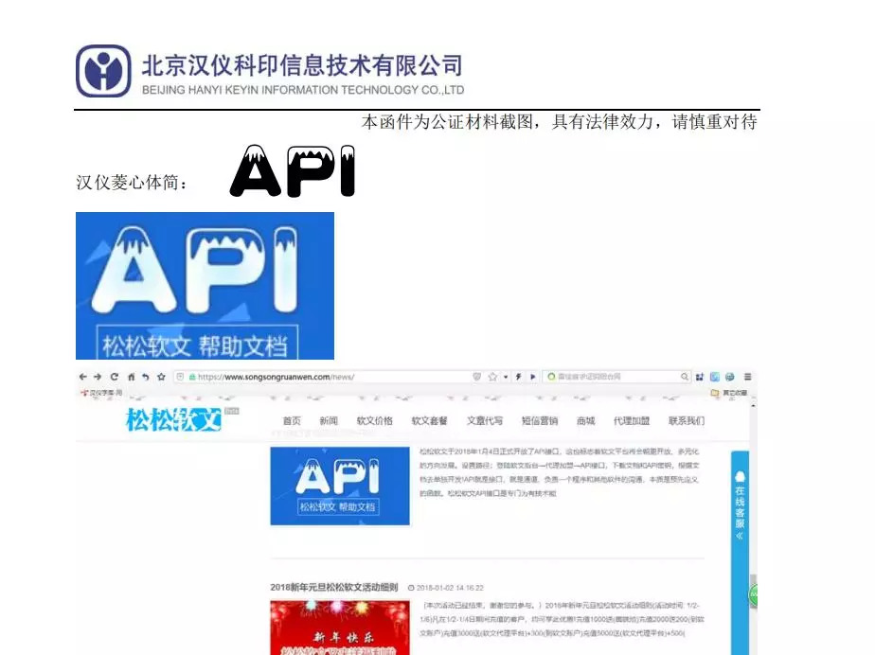Click the lightning speed-mode icon

[x=519, y=377]
